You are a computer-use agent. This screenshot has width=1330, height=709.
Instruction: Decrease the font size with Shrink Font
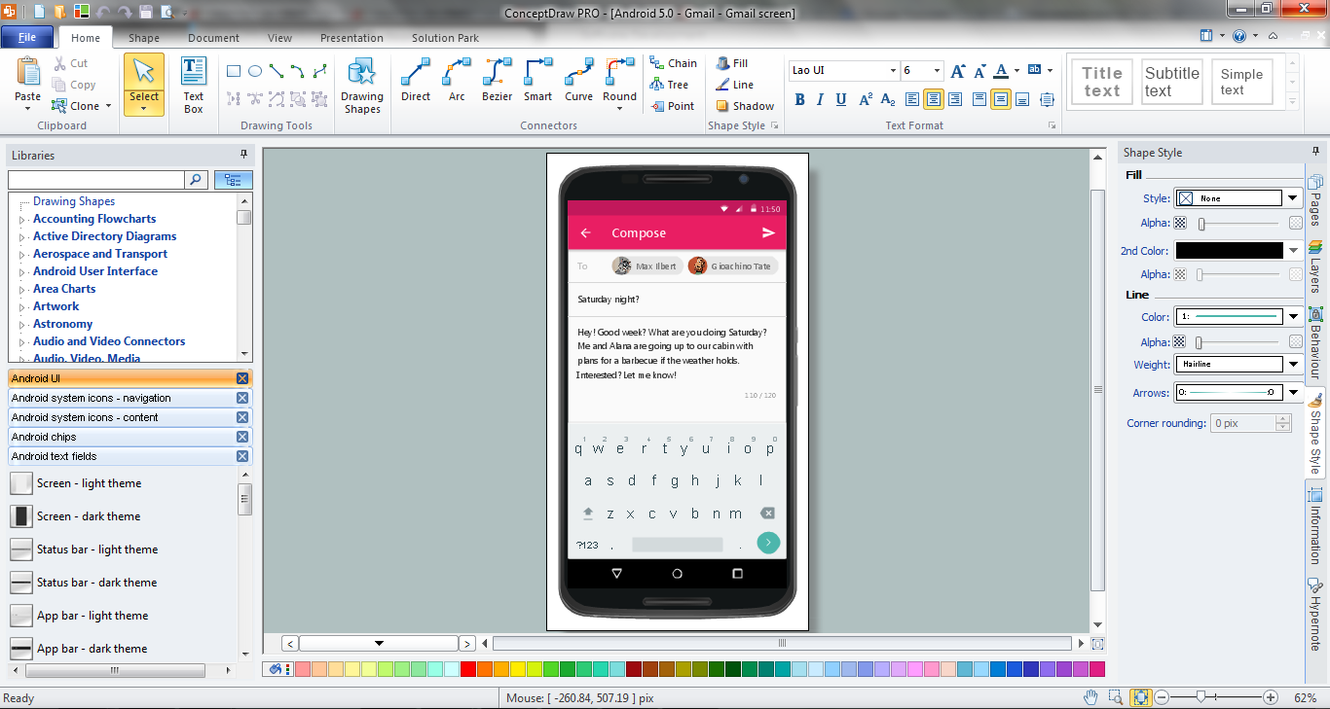point(979,71)
